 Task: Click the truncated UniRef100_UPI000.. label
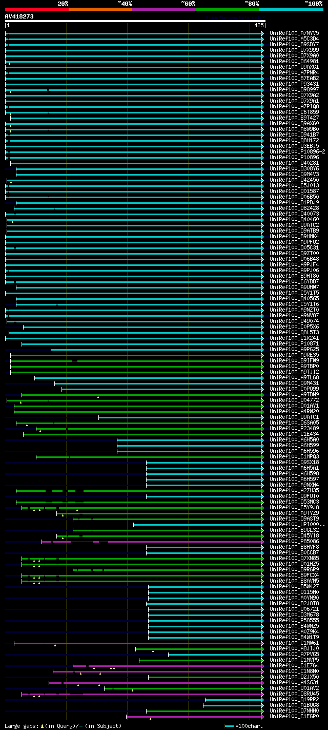point(297,524)
